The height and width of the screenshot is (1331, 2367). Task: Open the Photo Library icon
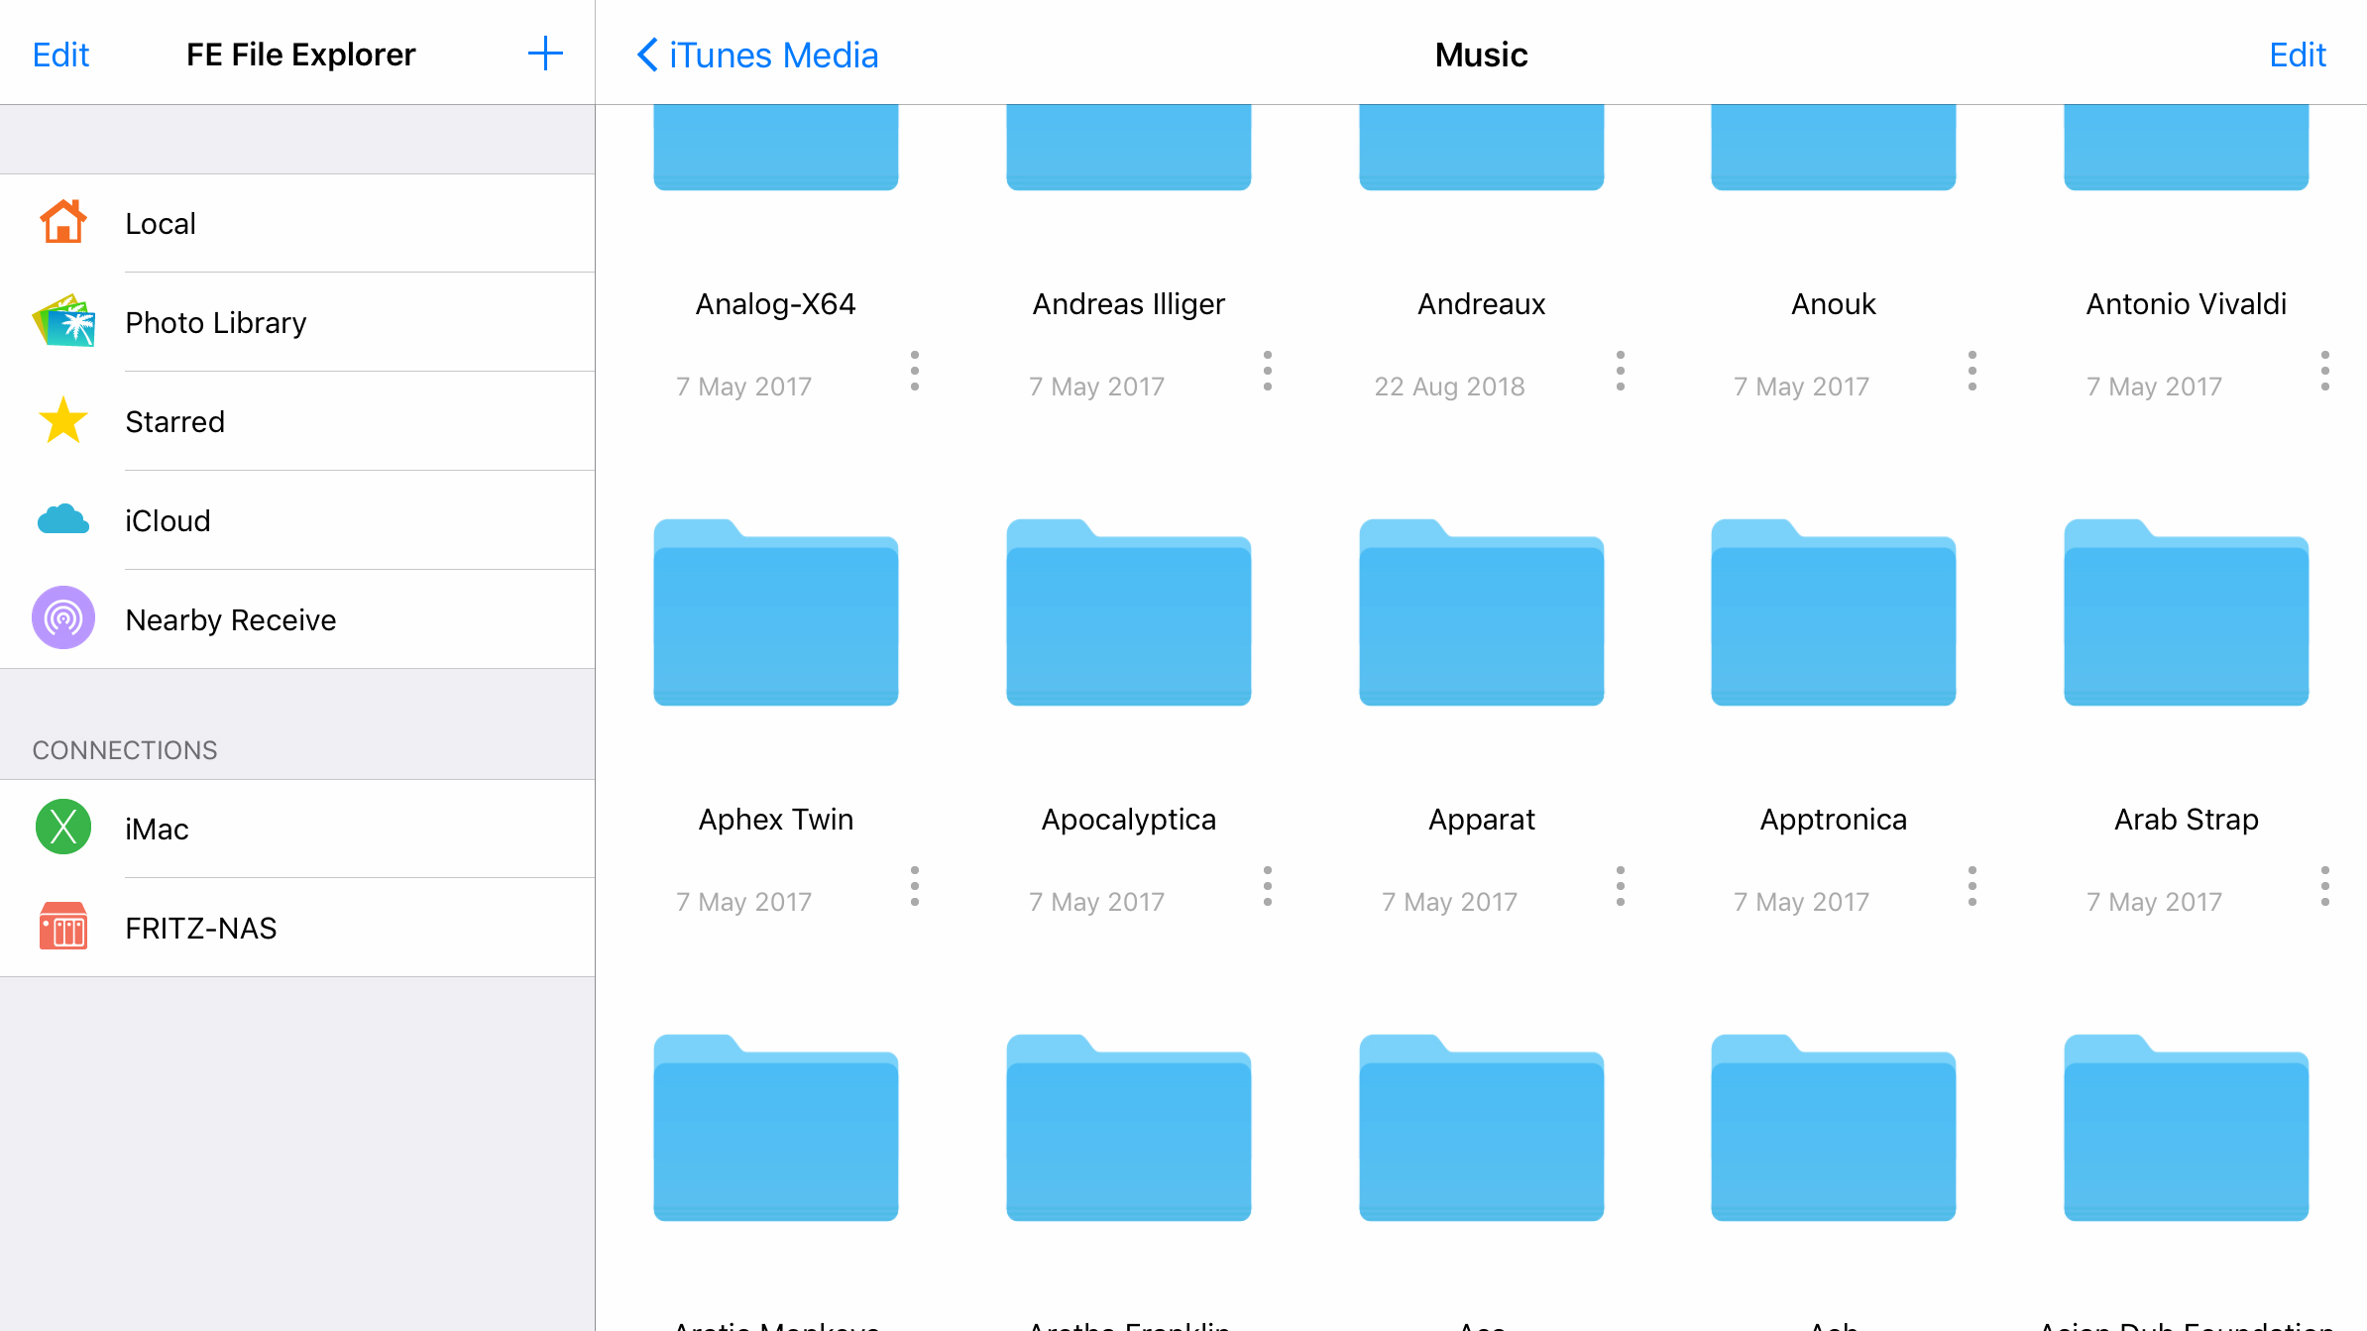pos(63,321)
